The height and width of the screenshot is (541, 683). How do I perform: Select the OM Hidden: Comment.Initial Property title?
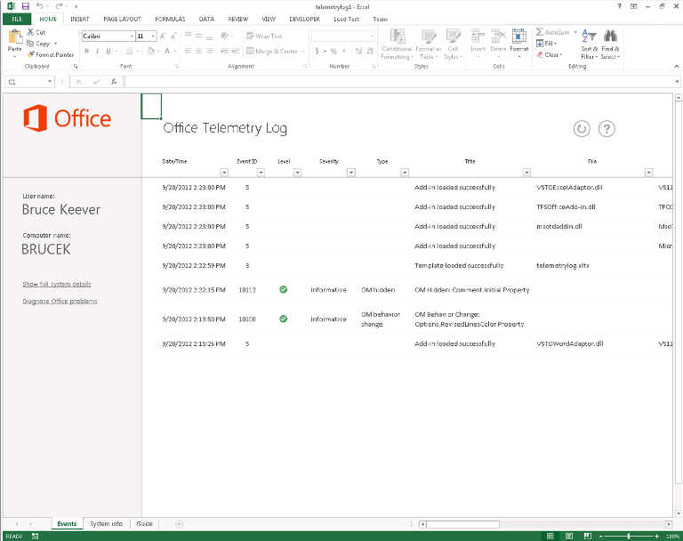472,290
